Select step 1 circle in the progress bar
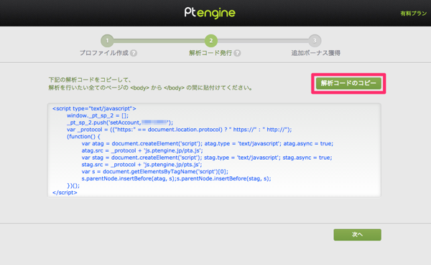431x265 pixels. [107, 41]
